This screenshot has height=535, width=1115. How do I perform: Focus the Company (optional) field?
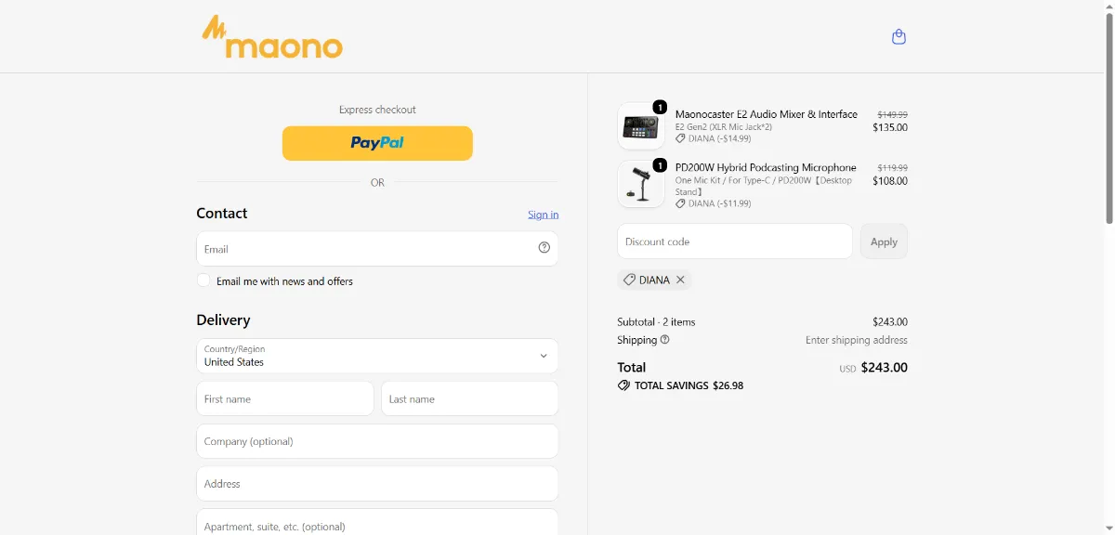(x=377, y=441)
